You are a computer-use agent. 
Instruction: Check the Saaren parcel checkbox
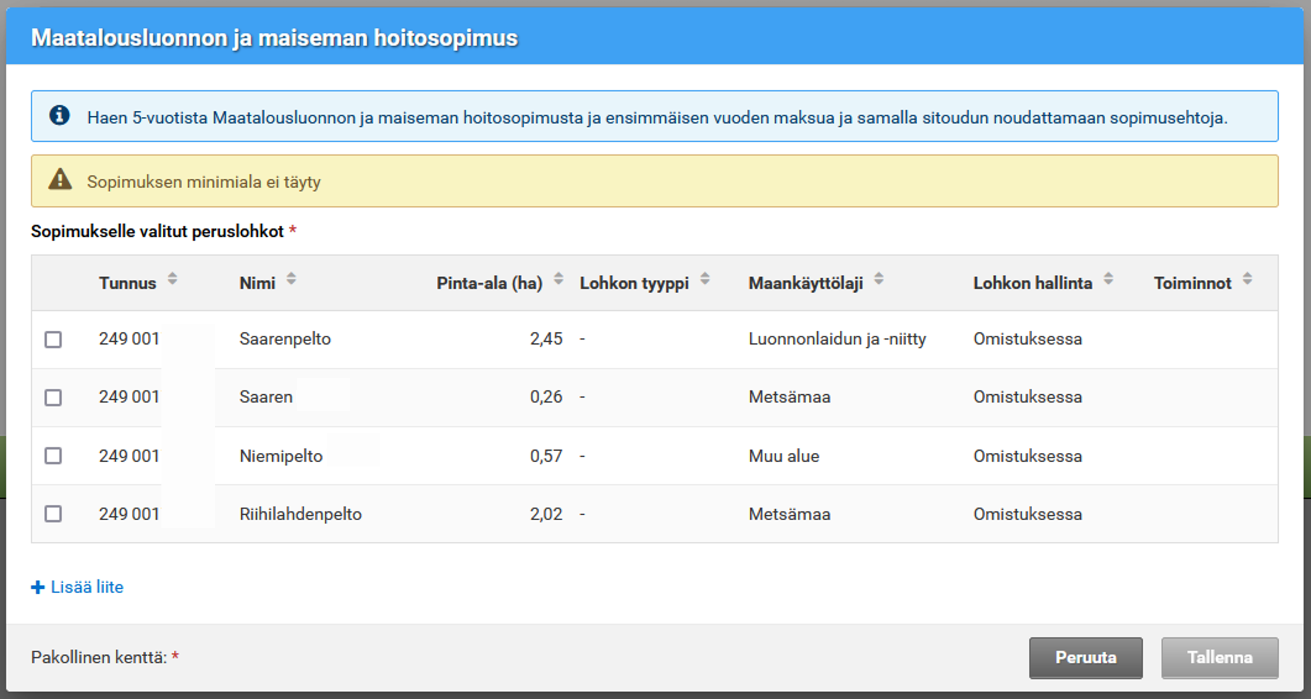click(x=54, y=398)
